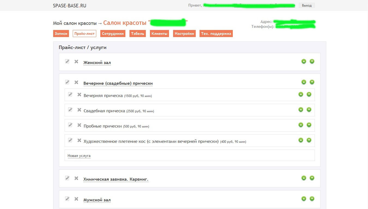Expand the Женский зал category

(x=97, y=63)
